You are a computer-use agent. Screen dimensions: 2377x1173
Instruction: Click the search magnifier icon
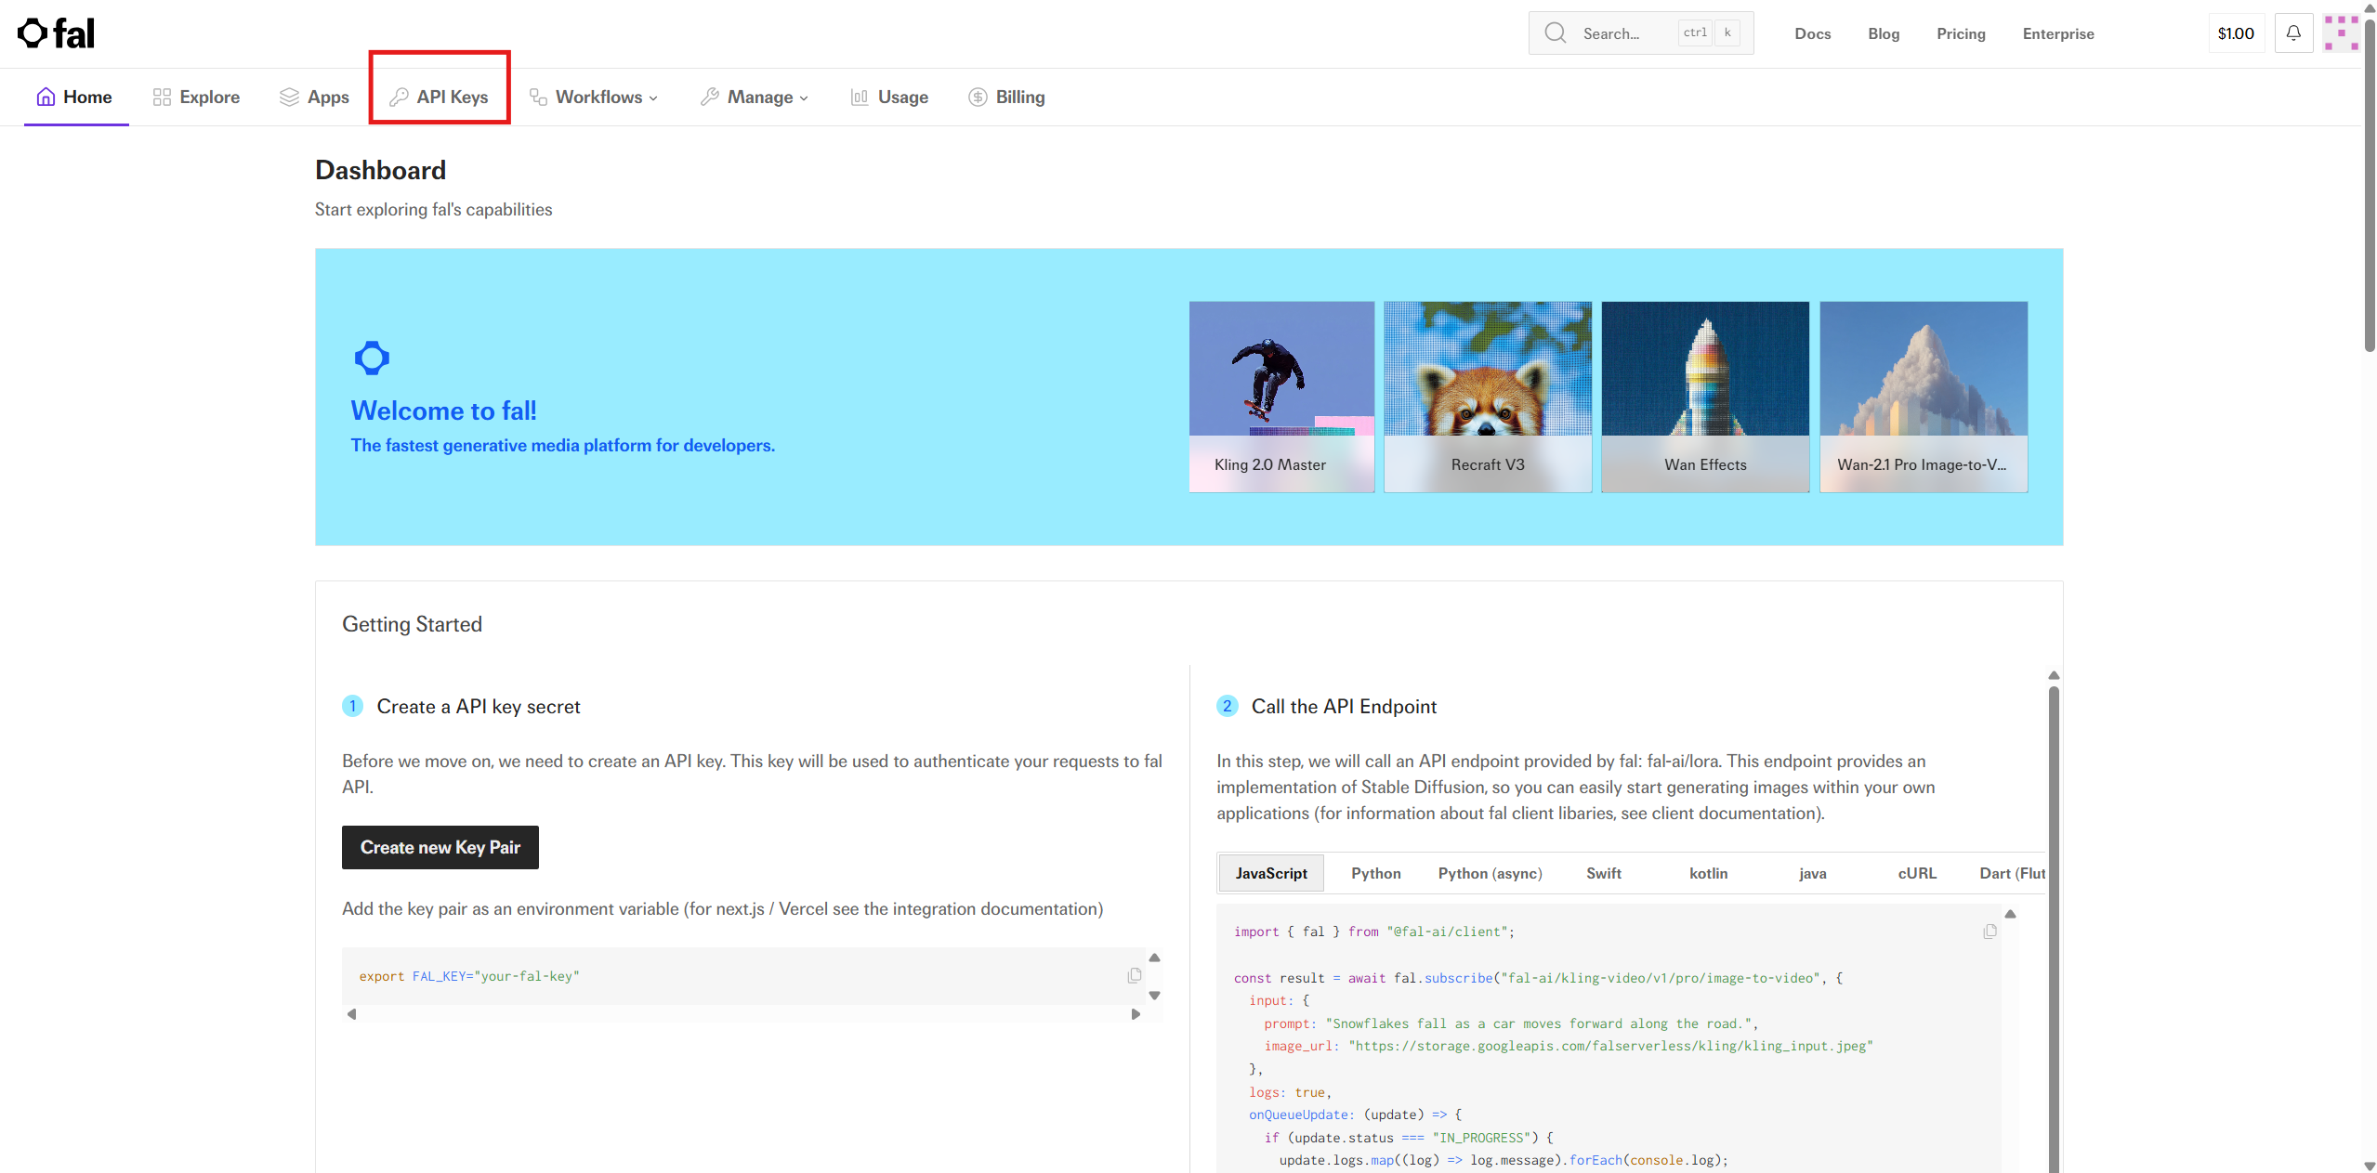coord(1555,33)
